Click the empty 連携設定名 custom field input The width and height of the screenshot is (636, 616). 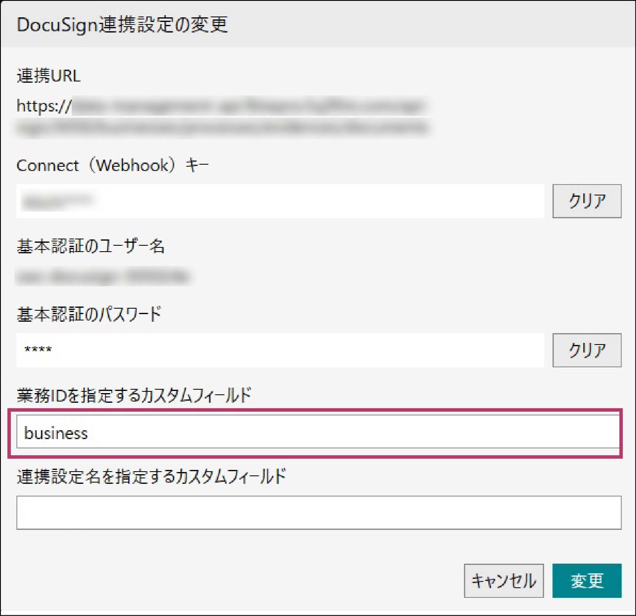pos(318,513)
